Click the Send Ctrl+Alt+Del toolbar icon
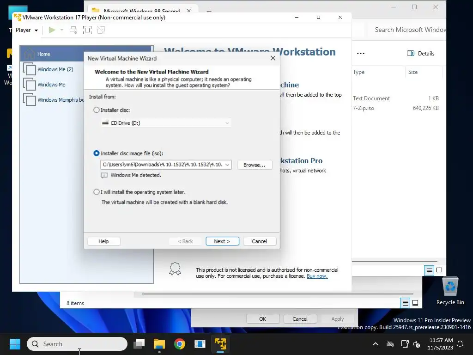The height and width of the screenshot is (355, 473). tap(73, 30)
